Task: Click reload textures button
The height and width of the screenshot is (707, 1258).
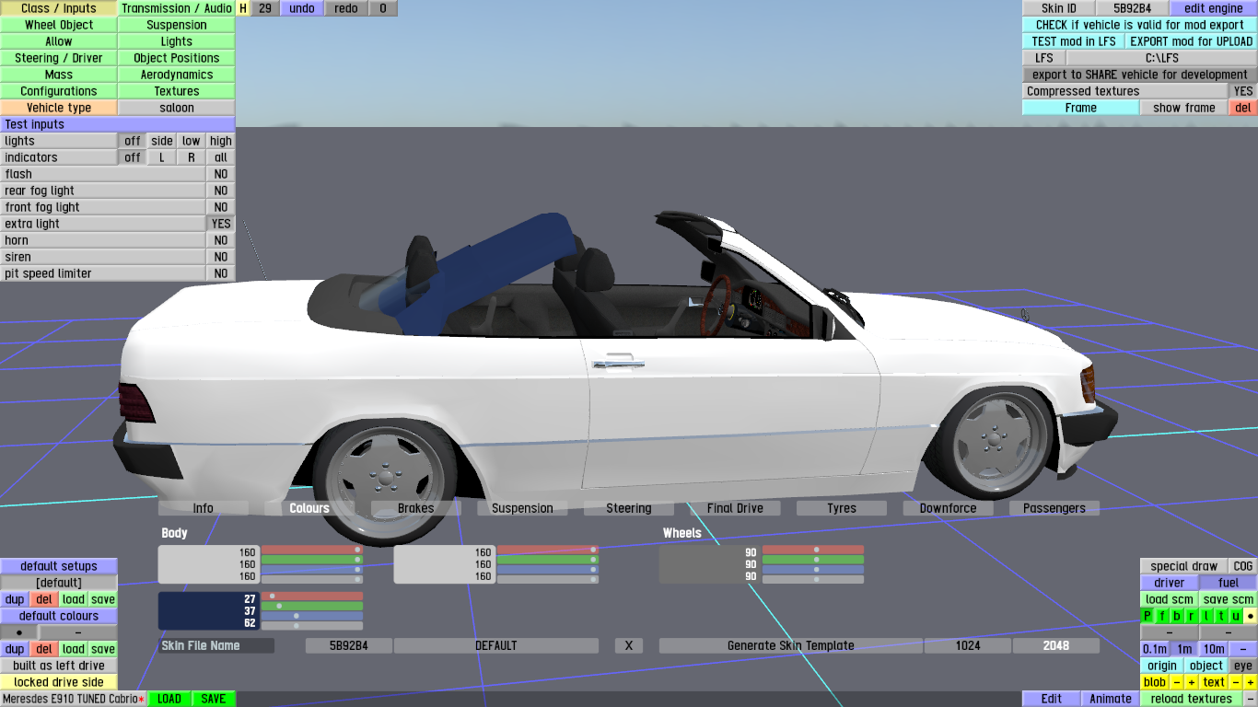Action: click(x=1191, y=699)
